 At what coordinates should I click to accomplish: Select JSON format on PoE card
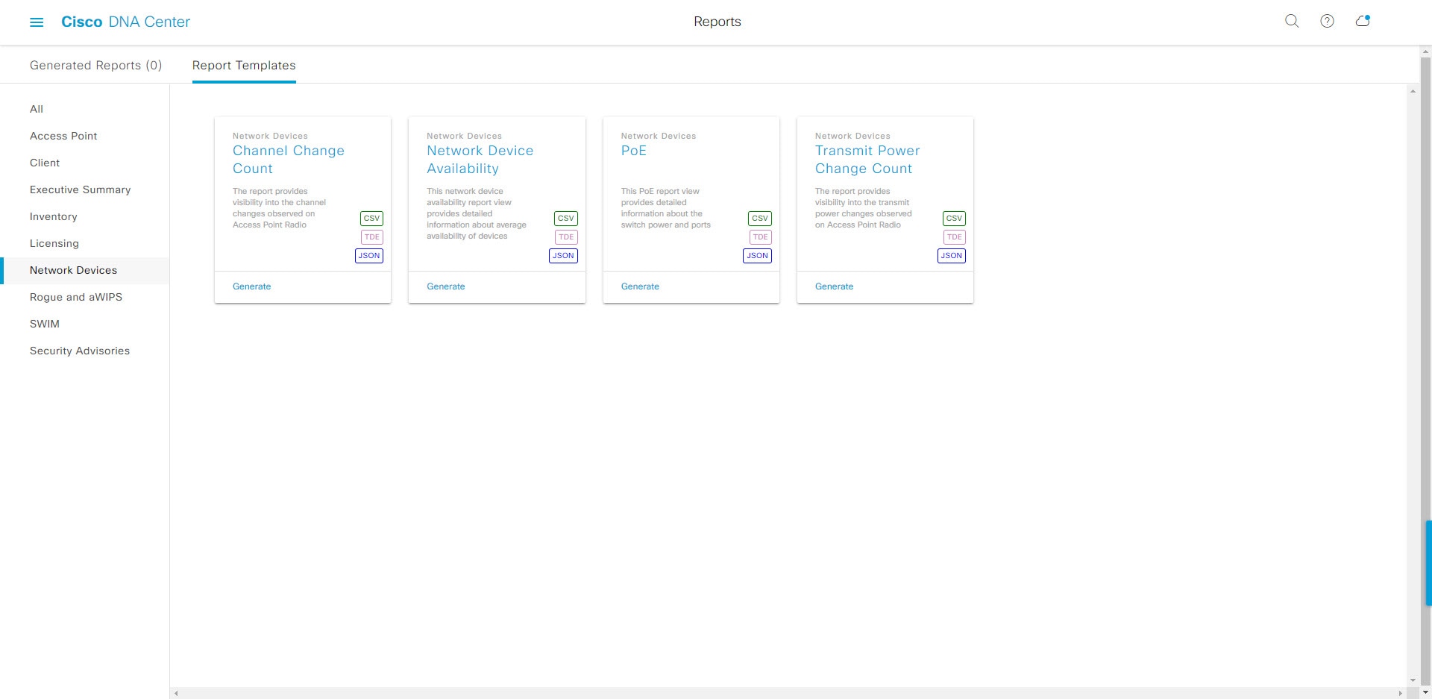click(757, 255)
